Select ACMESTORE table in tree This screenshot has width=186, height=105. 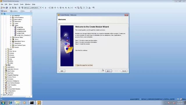[x=21, y=33]
